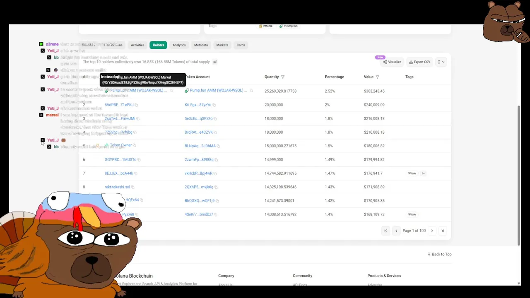This screenshot has width=530, height=298.
Task: Click the Token Account column header
Action: pyautogui.click(x=197, y=77)
